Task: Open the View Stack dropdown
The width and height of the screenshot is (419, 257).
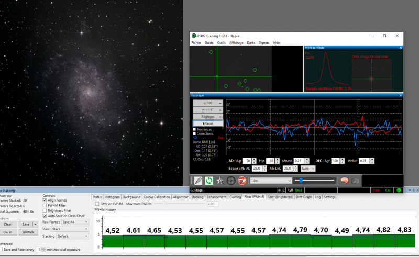Action: point(70,229)
